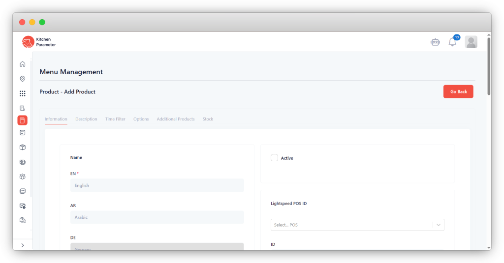This screenshot has width=504, height=263.
Task: Expand the sidebar with bottom chevron
Action: (x=23, y=245)
